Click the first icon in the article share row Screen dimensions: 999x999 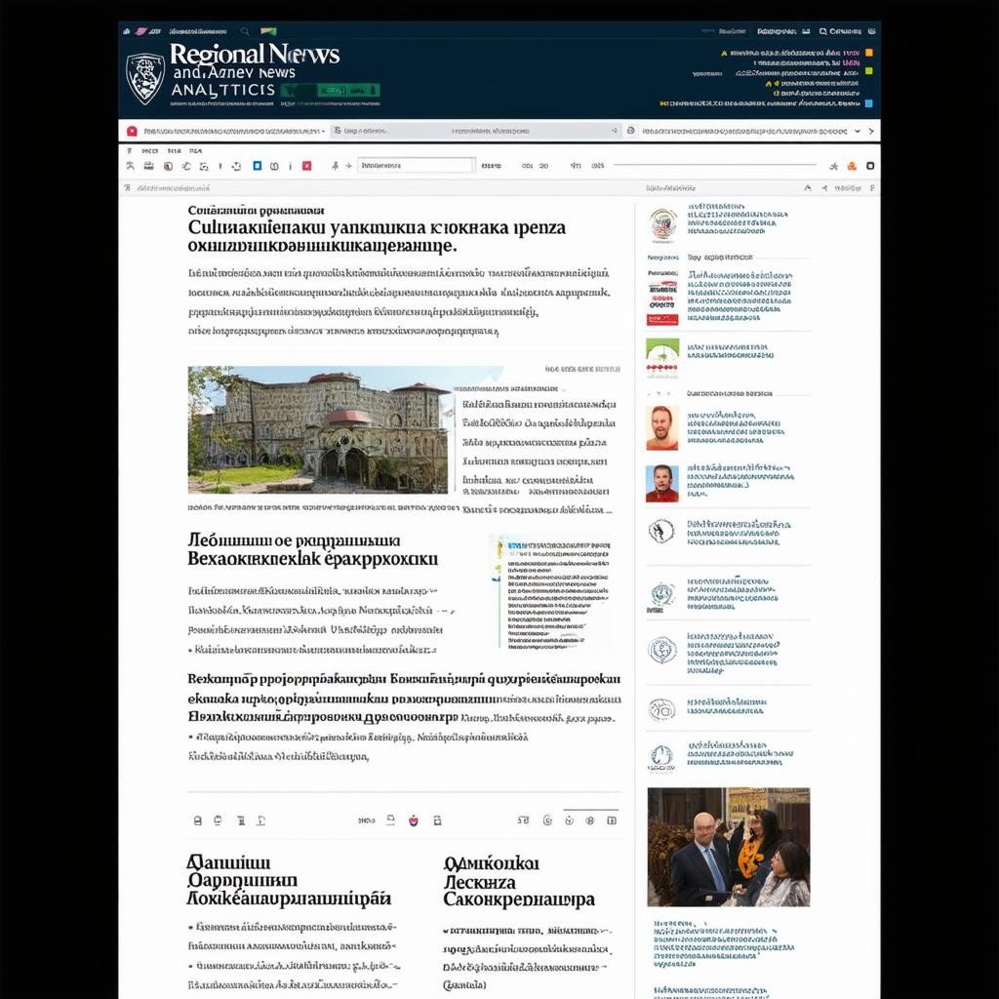pos(197,820)
